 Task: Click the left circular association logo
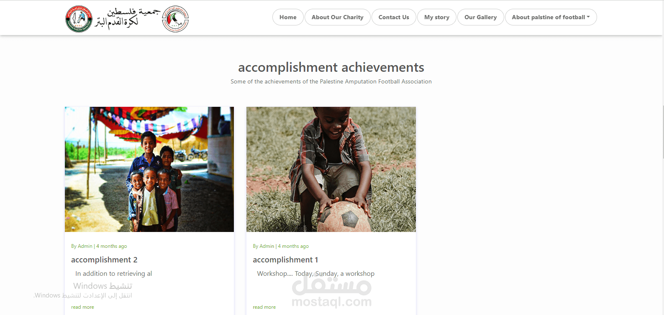[x=79, y=19]
